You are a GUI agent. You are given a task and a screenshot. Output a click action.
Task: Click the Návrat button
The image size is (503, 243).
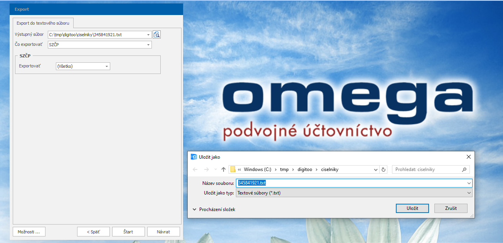point(163,232)
